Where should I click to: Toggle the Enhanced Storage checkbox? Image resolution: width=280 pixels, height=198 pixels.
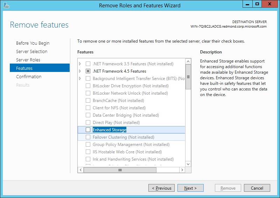[88, 130]
